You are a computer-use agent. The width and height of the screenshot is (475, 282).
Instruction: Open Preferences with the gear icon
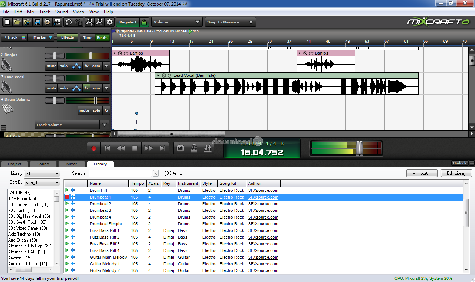[109, 22]
